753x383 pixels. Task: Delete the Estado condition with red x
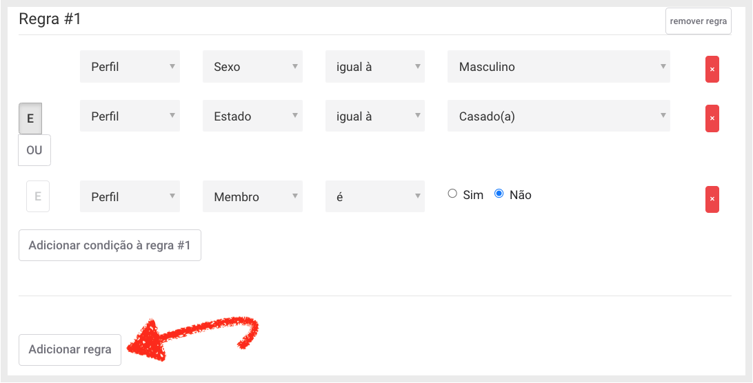pos(712,118)
